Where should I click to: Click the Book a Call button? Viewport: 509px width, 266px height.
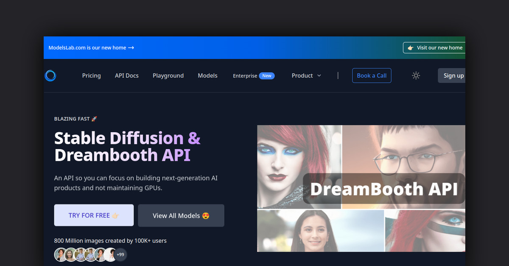pos(372,75)
